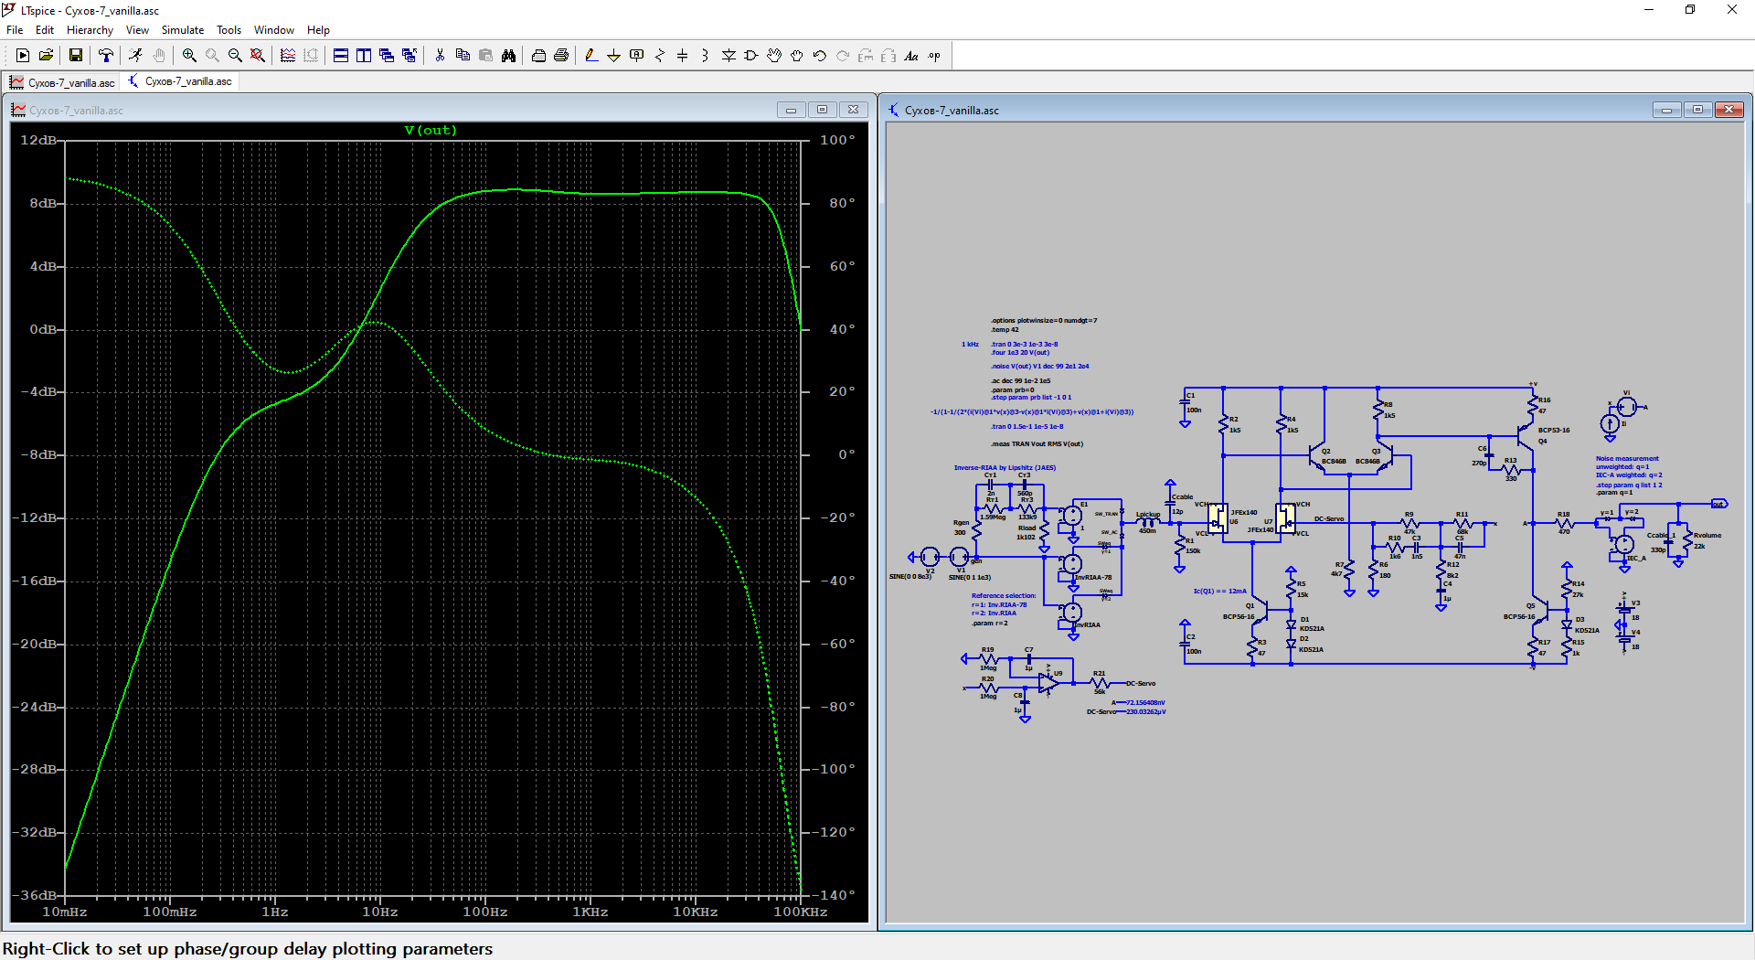The width and height of the screenshot is (1755, 960).
Task: Select the Draw Wire pencil tool
Action: coord(590,56)
